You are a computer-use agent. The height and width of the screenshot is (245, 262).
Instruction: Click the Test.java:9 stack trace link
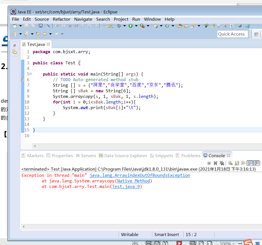(126, 187)
